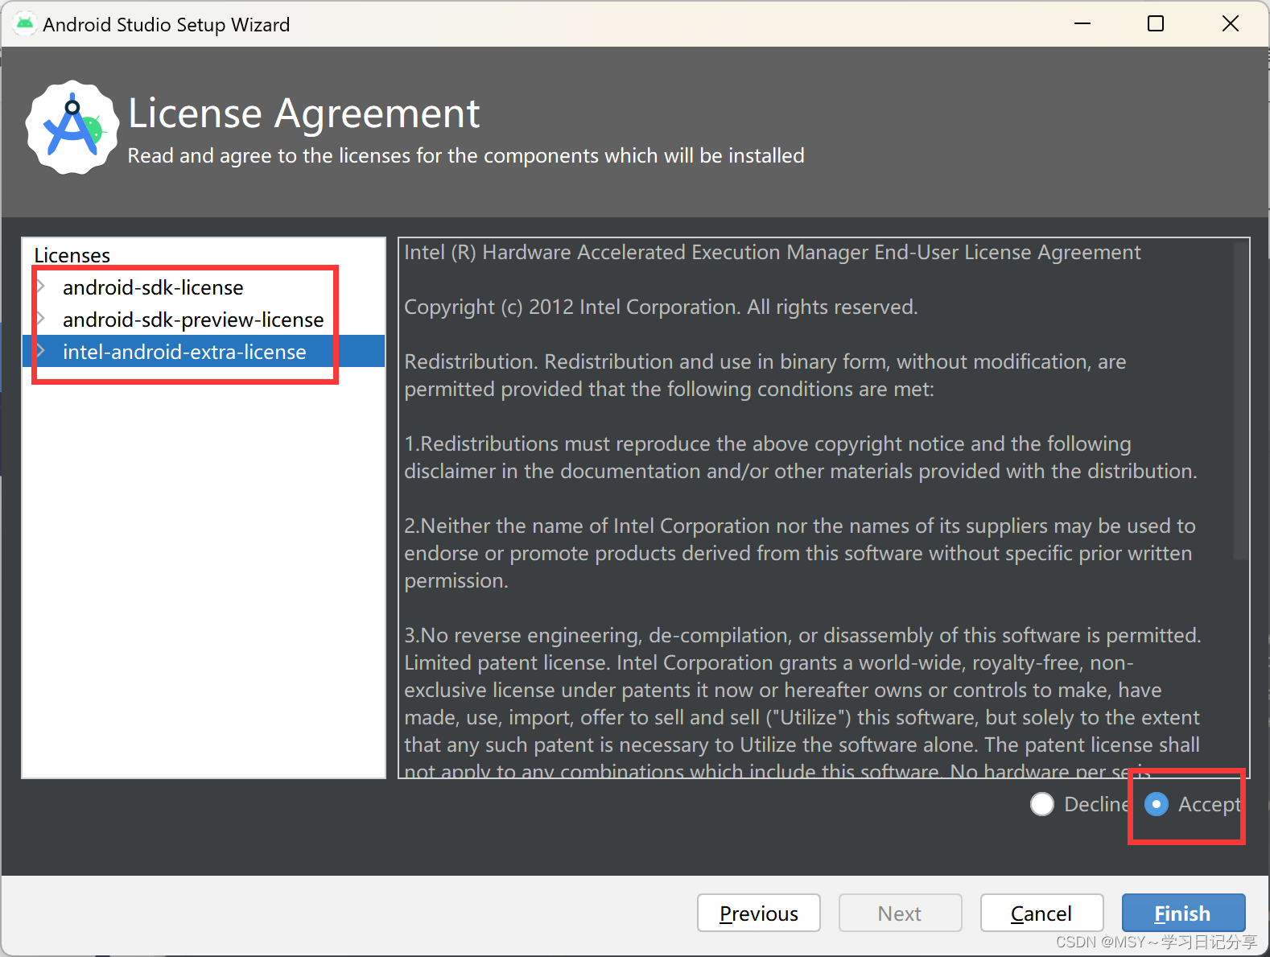The height and width of the screenshot is (957, 1270).
Task: Click the Finish button
Action: (1183, 913)
